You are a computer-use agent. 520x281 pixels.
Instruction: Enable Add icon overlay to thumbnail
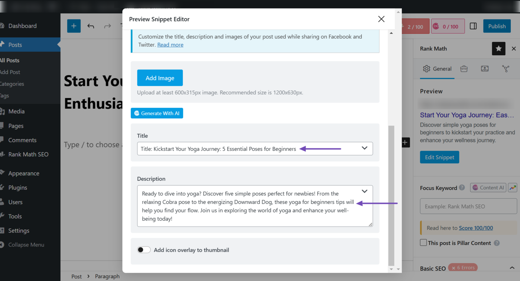[x=144, y=249]
